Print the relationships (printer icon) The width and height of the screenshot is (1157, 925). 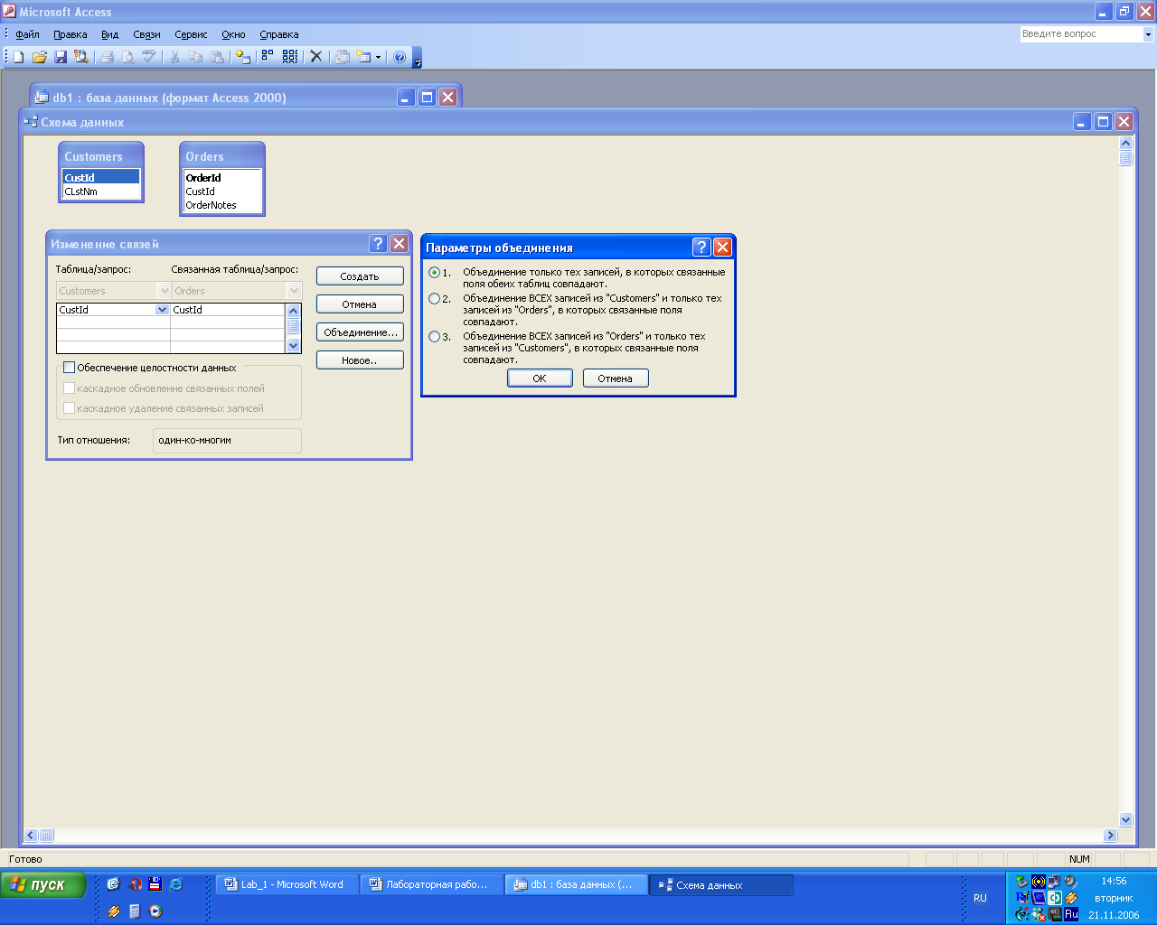click(x=108, y=56)
